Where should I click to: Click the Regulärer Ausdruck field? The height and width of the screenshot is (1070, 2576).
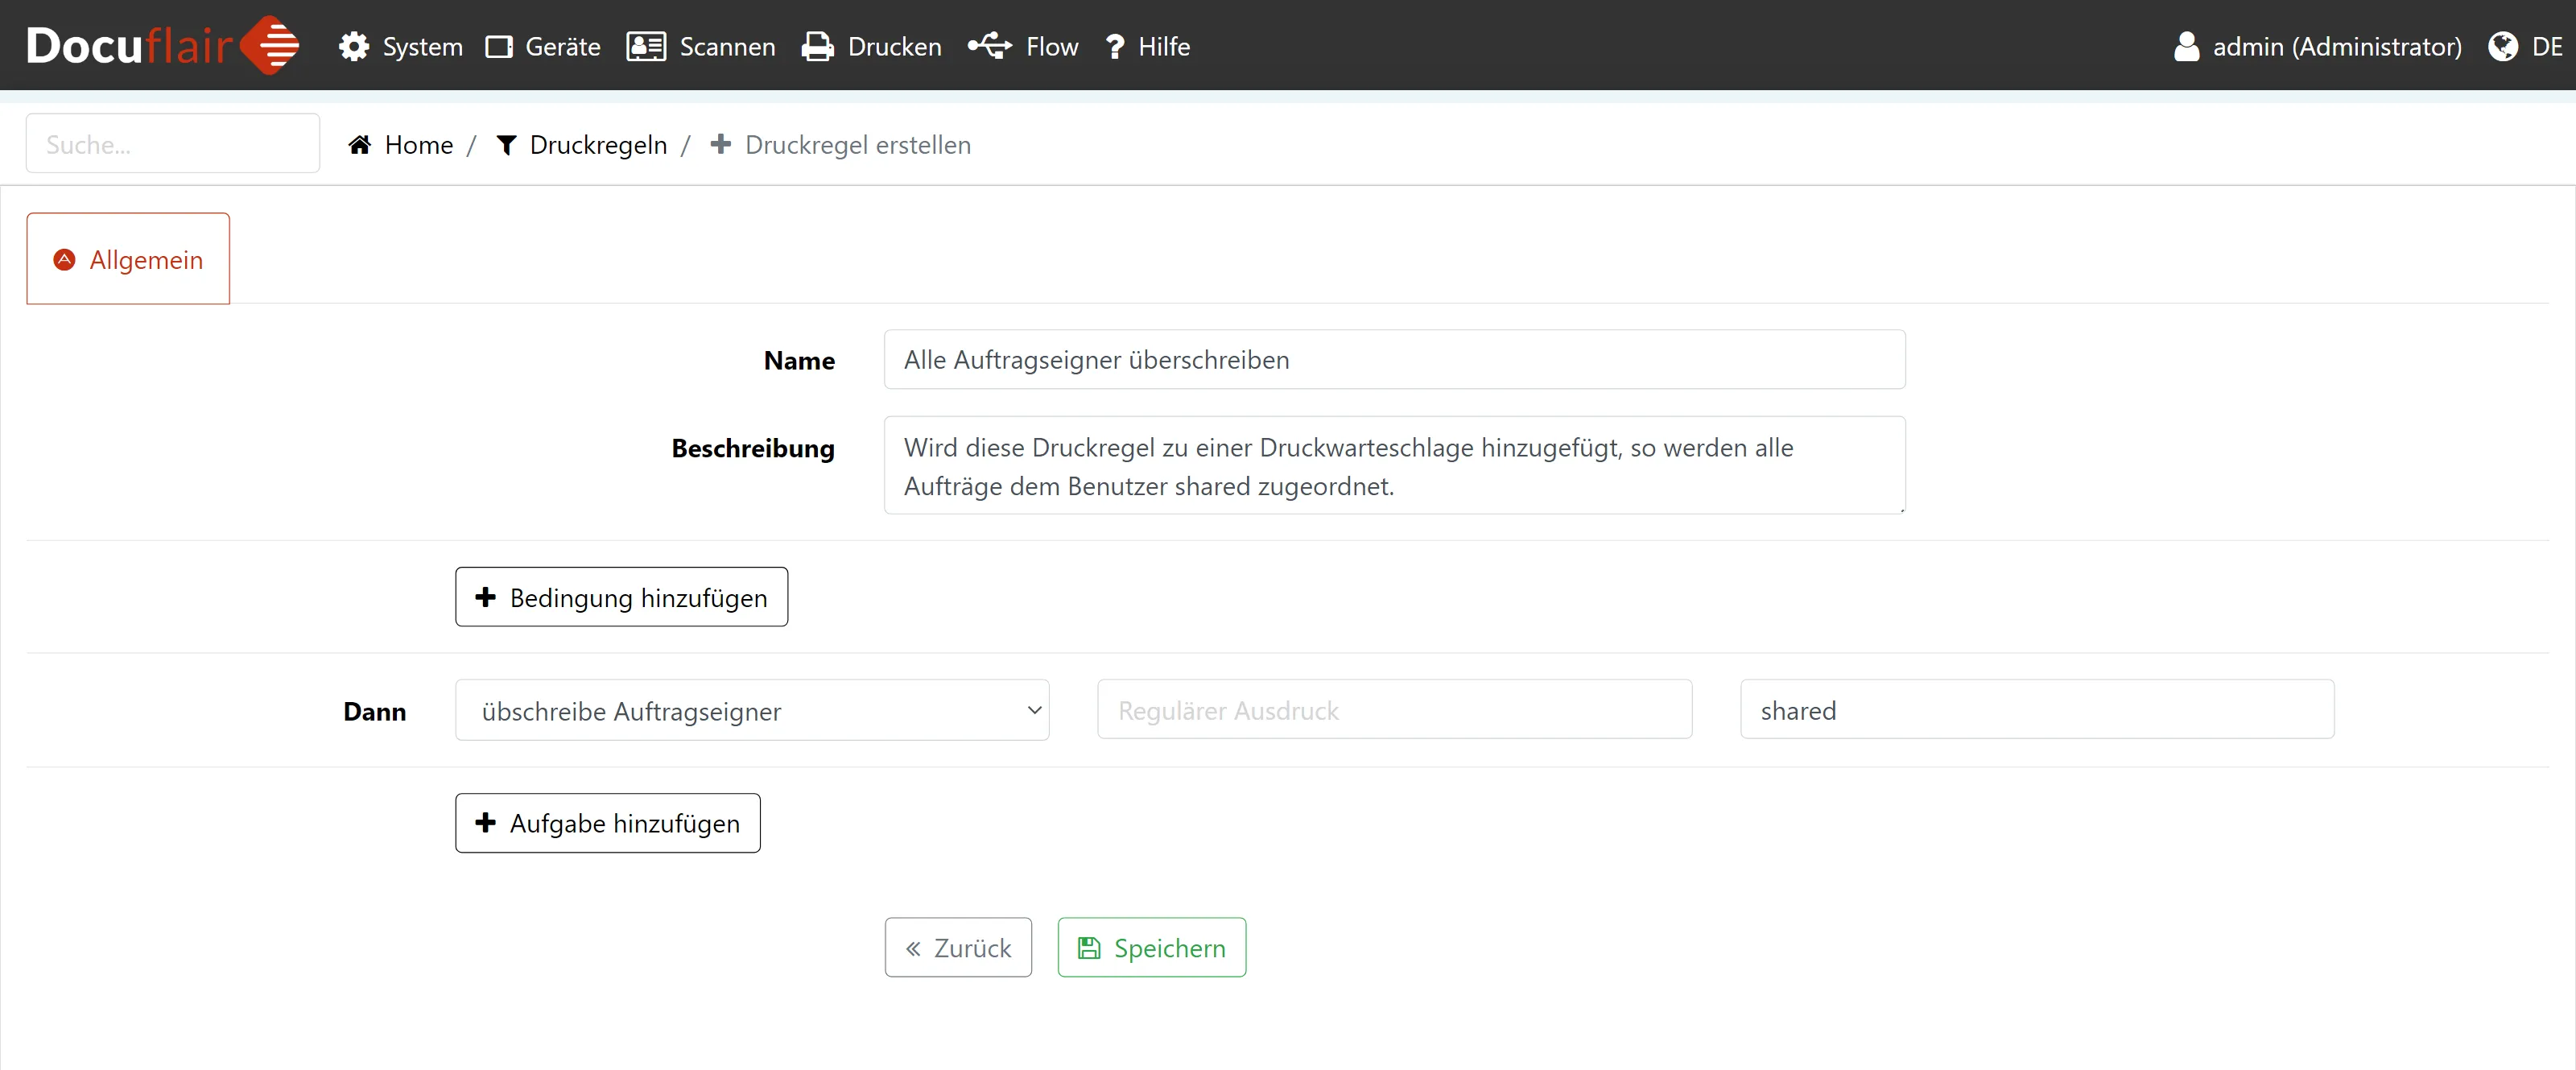pyautogui.click(x=1394, y=710)
